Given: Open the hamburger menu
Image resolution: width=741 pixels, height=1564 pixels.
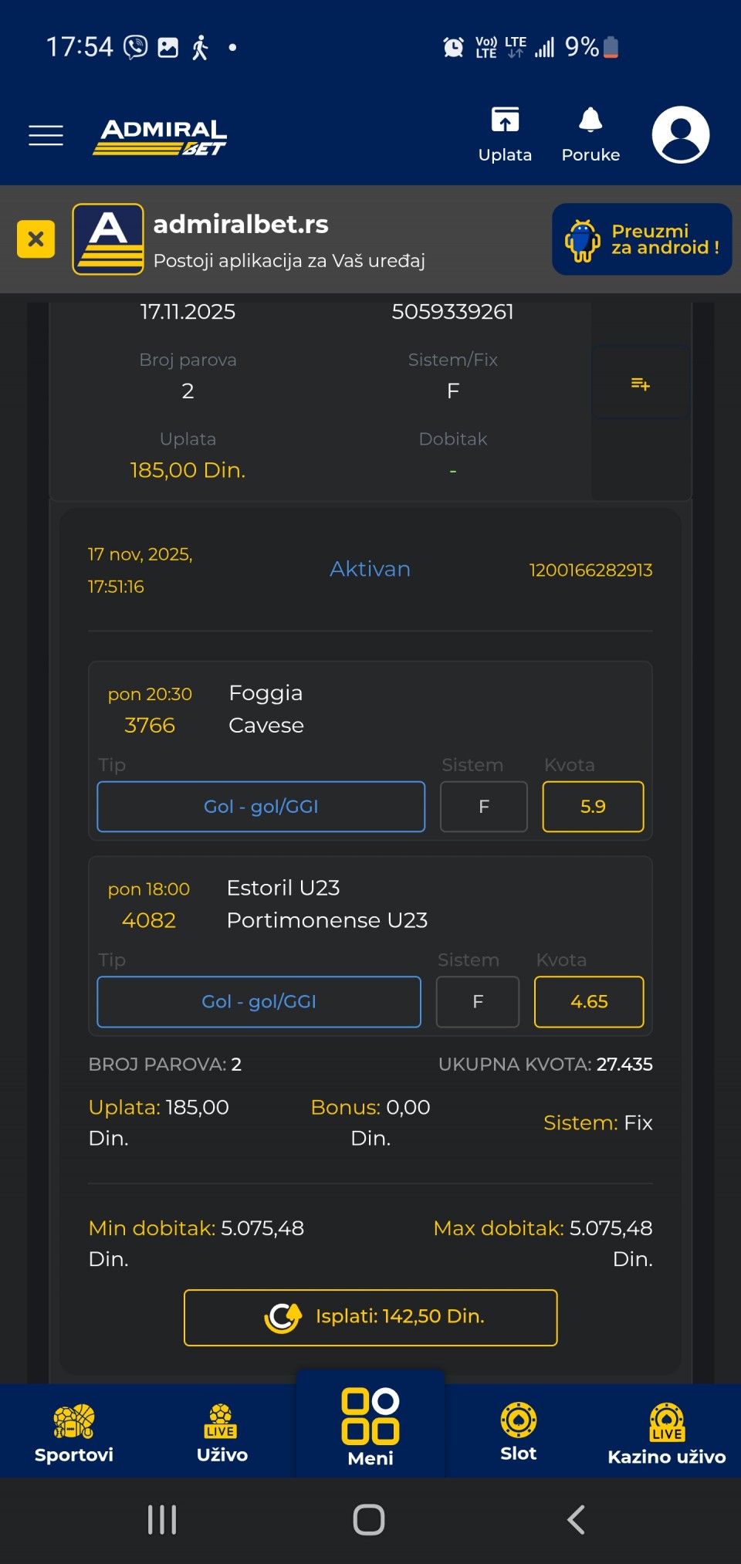Looking at the screenshot, I should coord(46,135).
